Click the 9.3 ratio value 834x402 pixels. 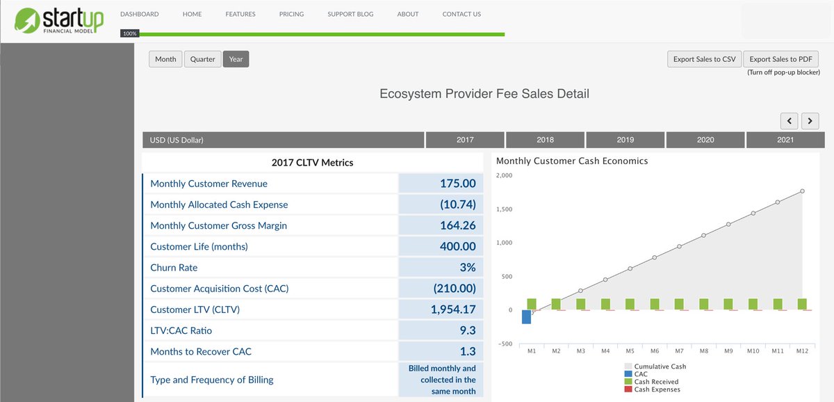point(468,330)
